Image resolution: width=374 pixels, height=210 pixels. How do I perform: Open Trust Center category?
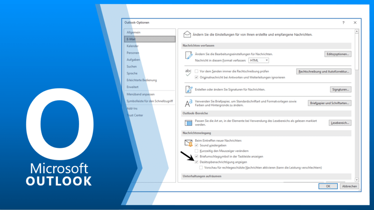(150, 115)
